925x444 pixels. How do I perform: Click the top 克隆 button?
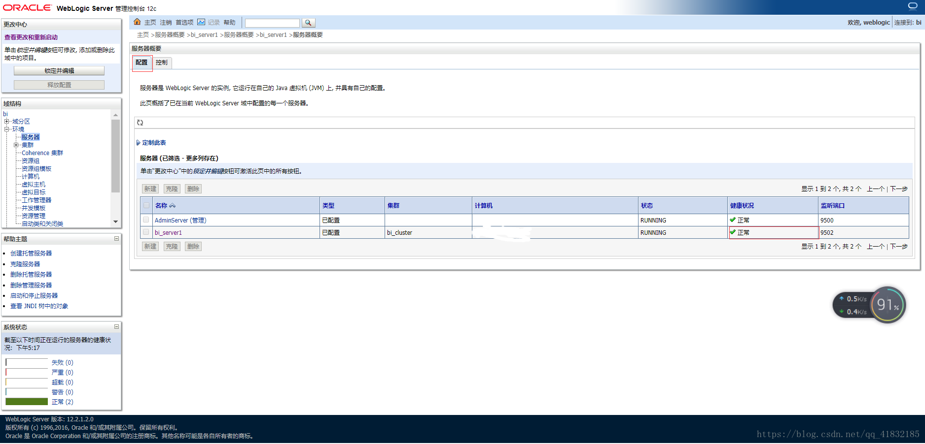click(x=172, y=189)
